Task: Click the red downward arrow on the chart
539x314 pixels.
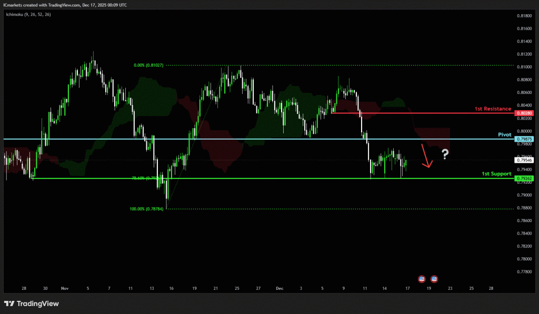Action: tap(427, 156)
